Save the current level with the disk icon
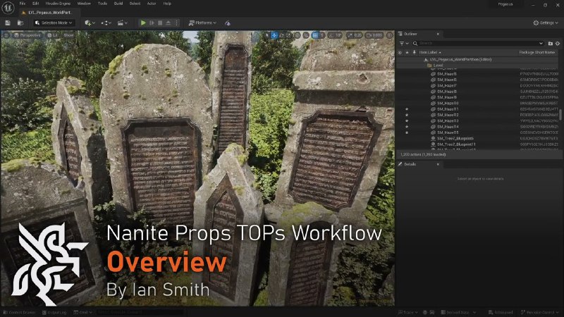Viewport: 564px width, 317px height. [x=8, y=23]
